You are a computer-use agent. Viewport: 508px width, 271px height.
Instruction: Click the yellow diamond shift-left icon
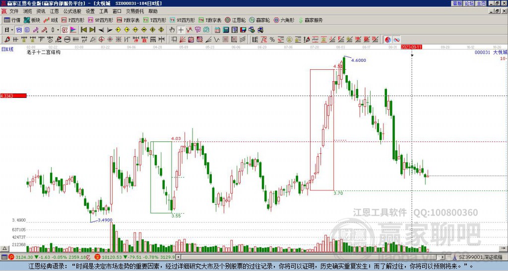pos(118,30)
